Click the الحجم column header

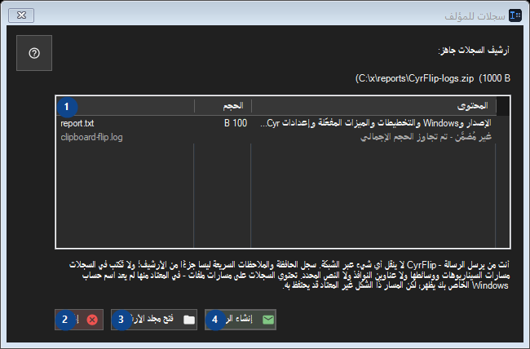click(x=223, y=106)
